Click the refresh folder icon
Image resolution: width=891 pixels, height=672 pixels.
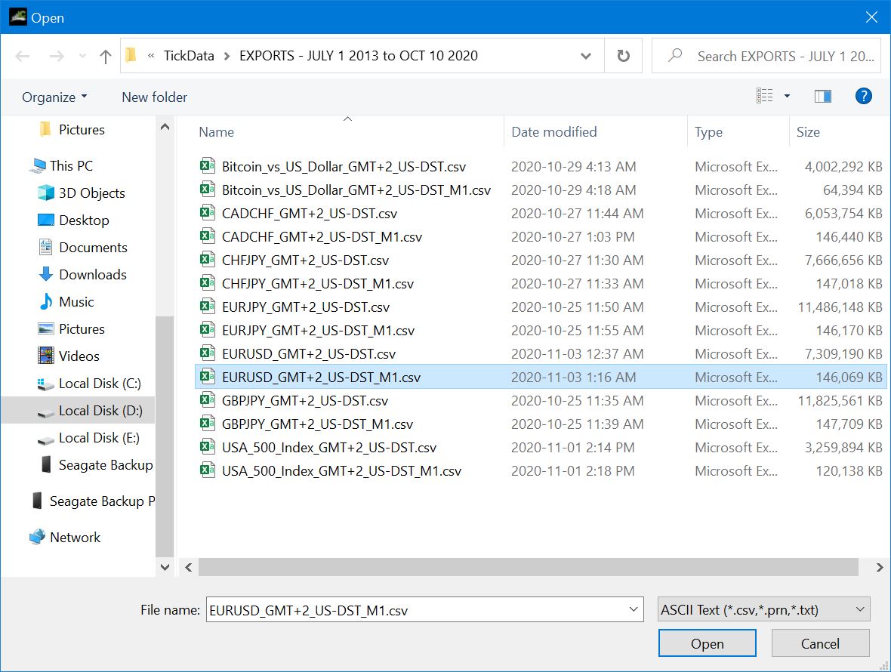624,56
